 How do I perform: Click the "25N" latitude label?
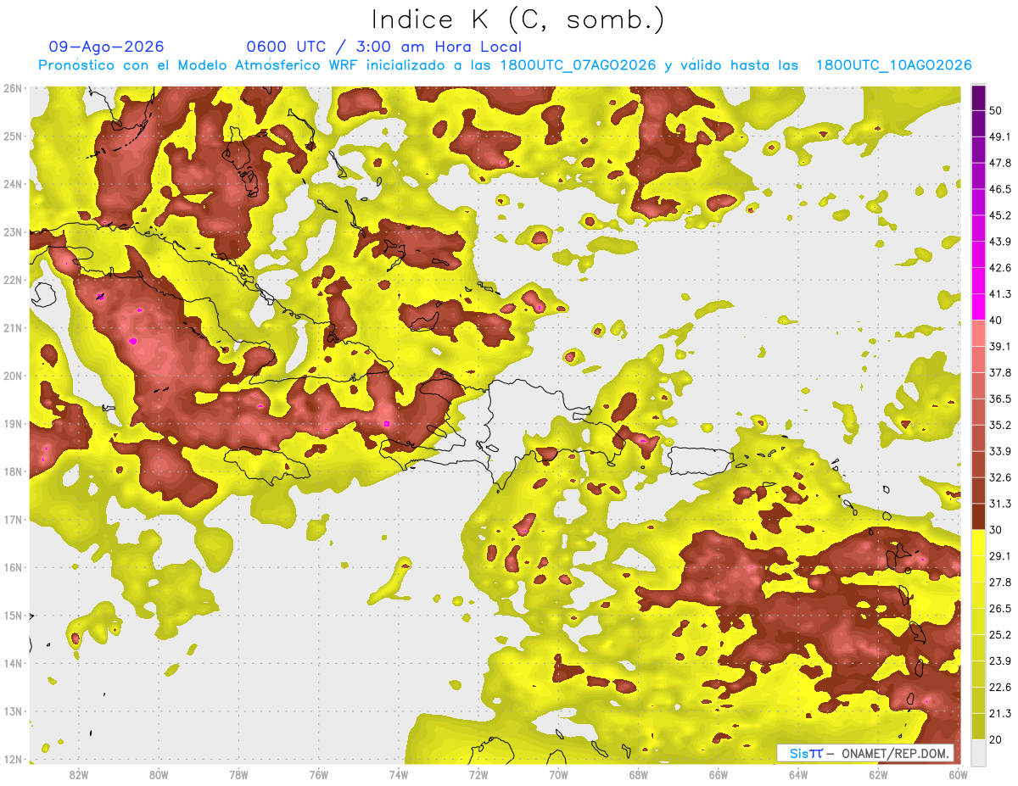click(x=12, y=136)
